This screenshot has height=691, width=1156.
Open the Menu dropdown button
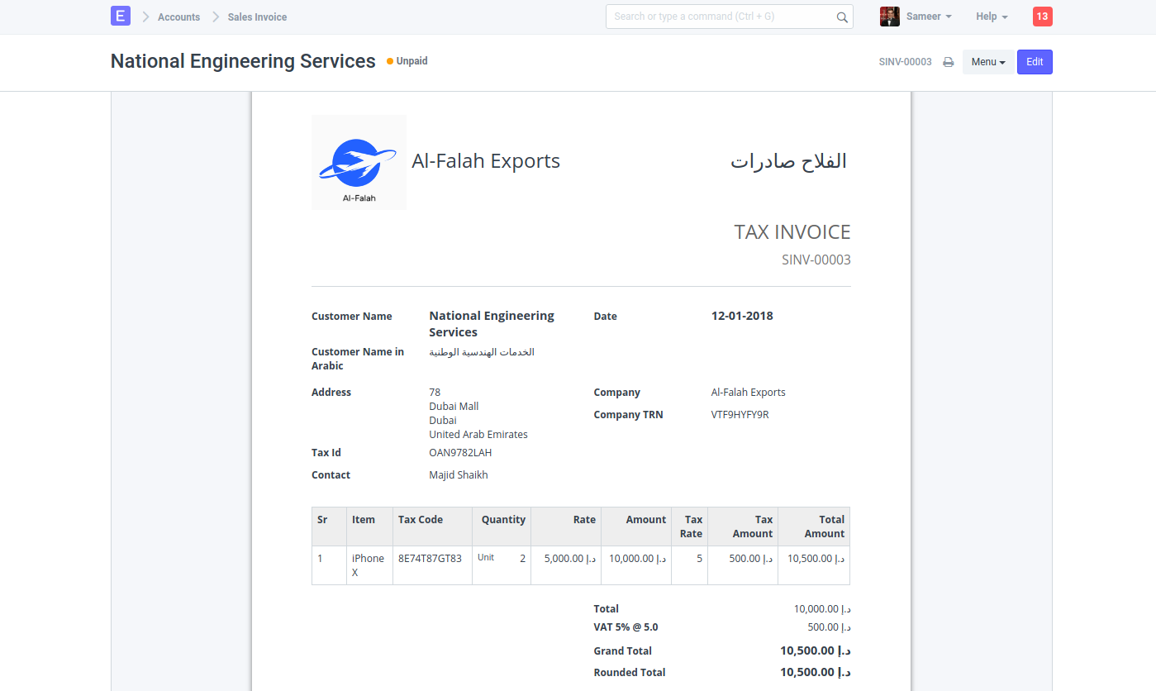pos(988,62)
